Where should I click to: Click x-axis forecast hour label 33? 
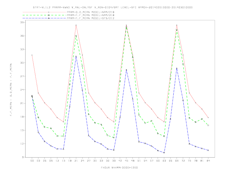pos(101,161)
